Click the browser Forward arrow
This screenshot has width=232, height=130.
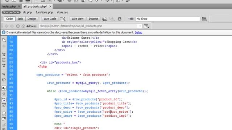pos(12,26)
